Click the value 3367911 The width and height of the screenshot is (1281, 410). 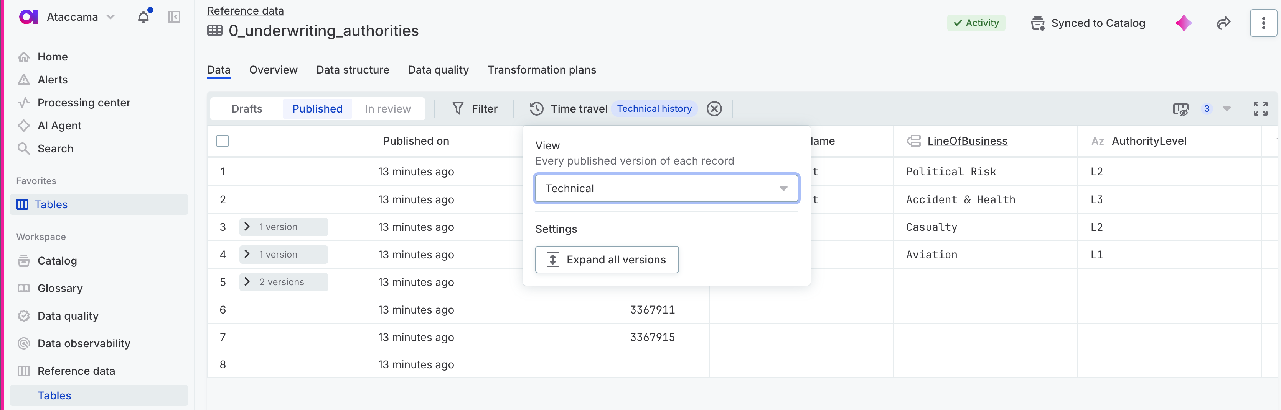tap(653, 310)
